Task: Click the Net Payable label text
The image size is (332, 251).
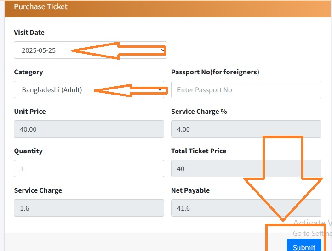Action: coord(190,190)
